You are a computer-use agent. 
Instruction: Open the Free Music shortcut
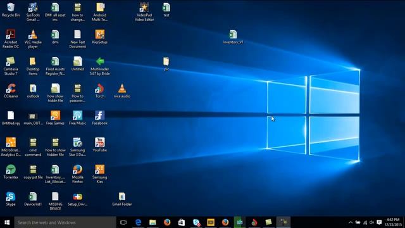click(77, 118)
